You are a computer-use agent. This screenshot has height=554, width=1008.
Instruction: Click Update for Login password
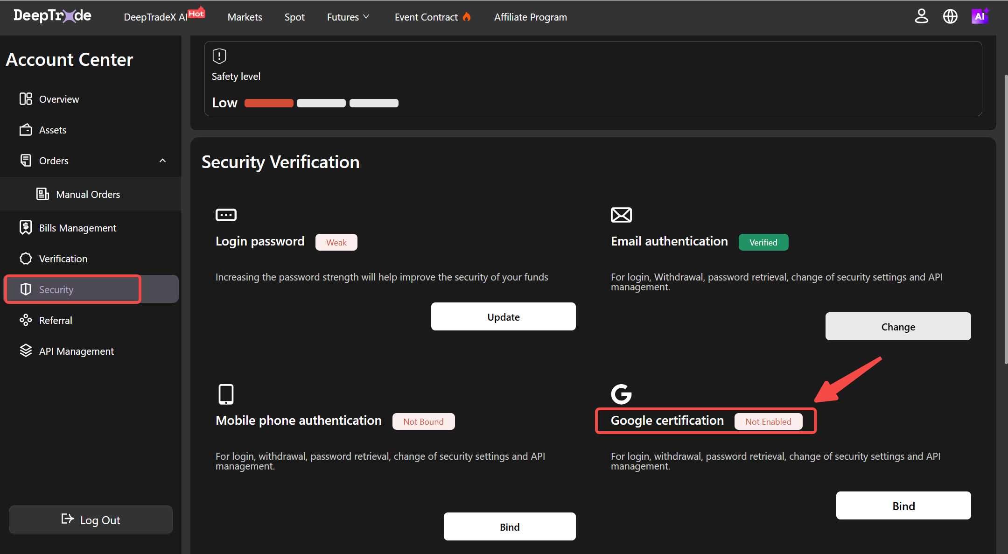click(503, 316)
